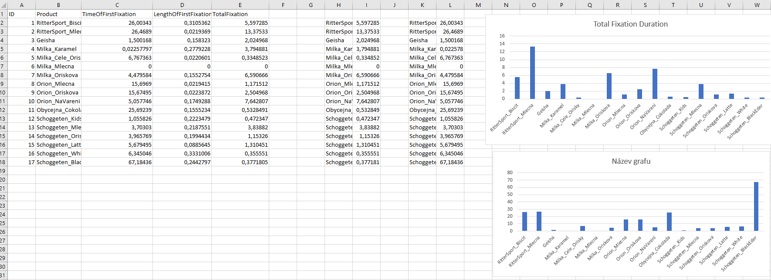The height and width of the screenshot is (280, 771).
Task: Click the tallest bar in Total Fixation Duration chart
Action: (532, 73)
